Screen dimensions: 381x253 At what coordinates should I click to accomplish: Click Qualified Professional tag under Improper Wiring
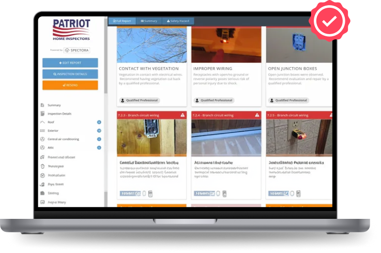point(213,100)
